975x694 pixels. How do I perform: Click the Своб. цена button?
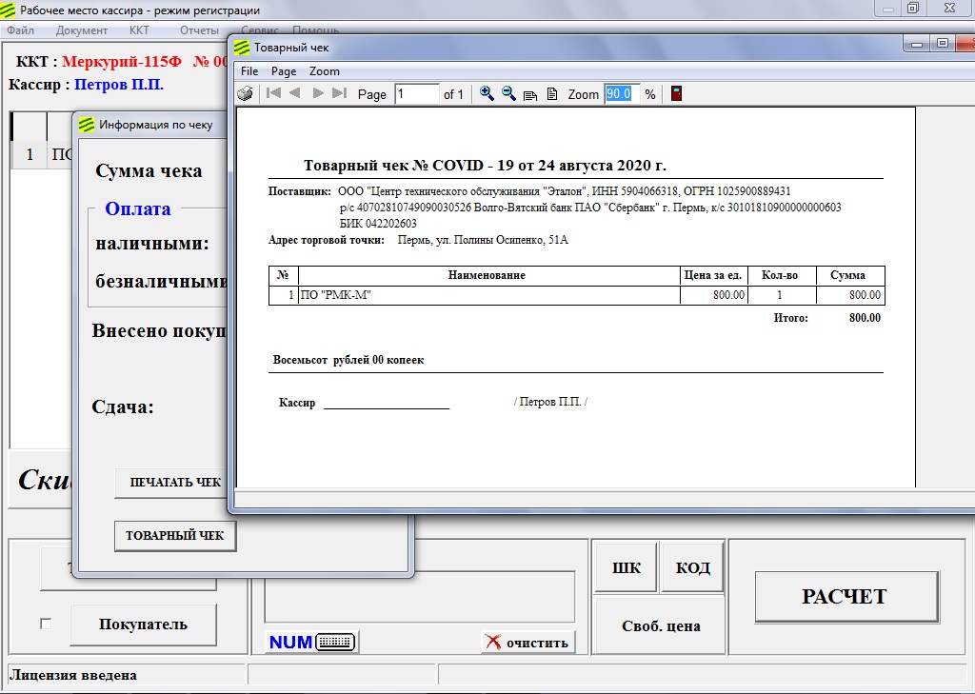coord(661,625)
